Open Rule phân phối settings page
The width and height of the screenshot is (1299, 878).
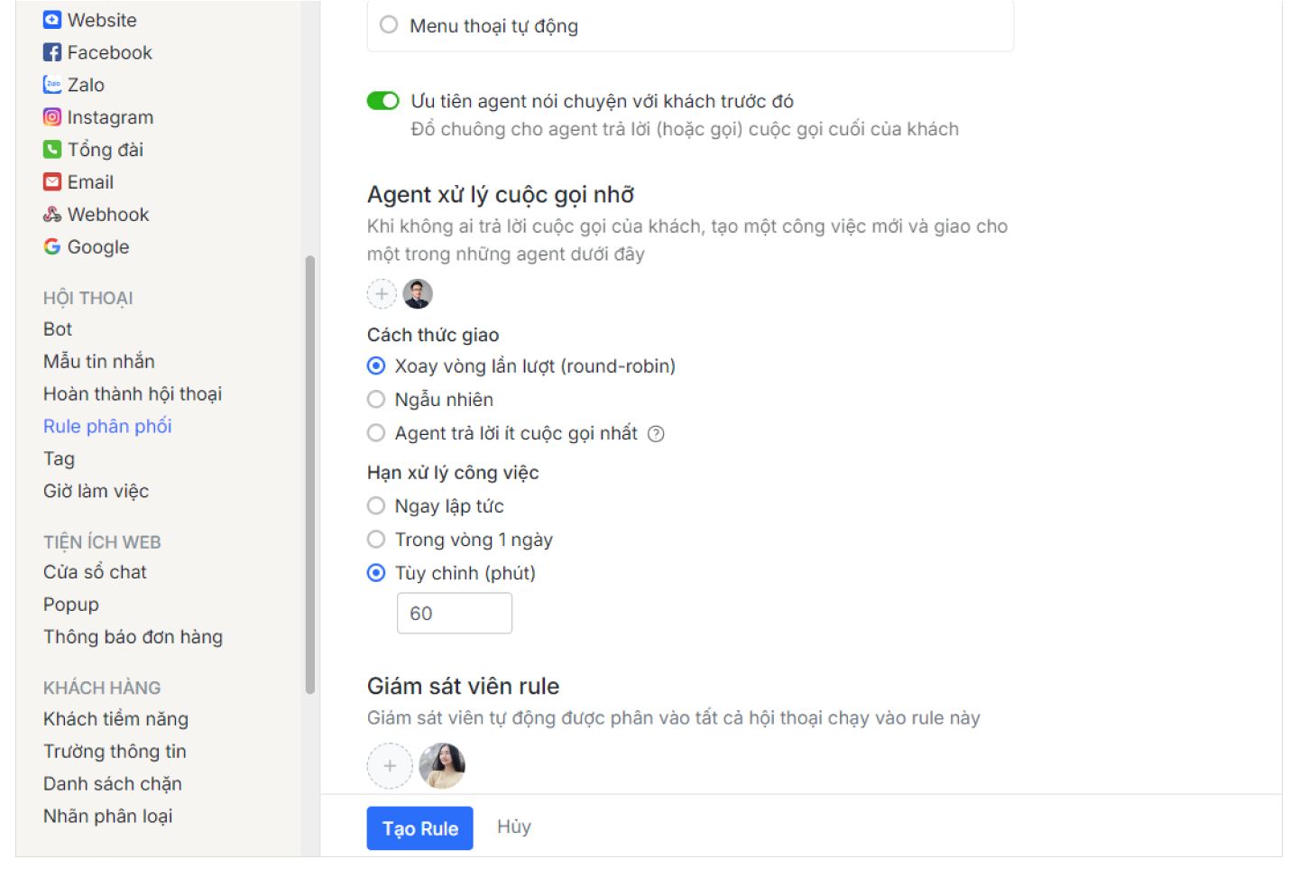coord(107,427)
